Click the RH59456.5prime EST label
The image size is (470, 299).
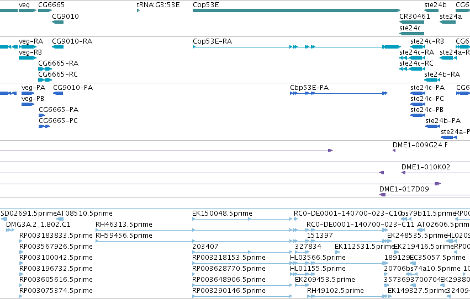(124, 236)
